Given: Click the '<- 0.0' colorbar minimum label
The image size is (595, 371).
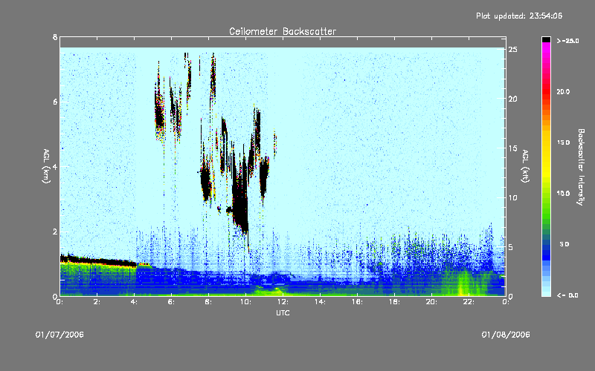Looking at the screenshot, I should tap(567, 295).
